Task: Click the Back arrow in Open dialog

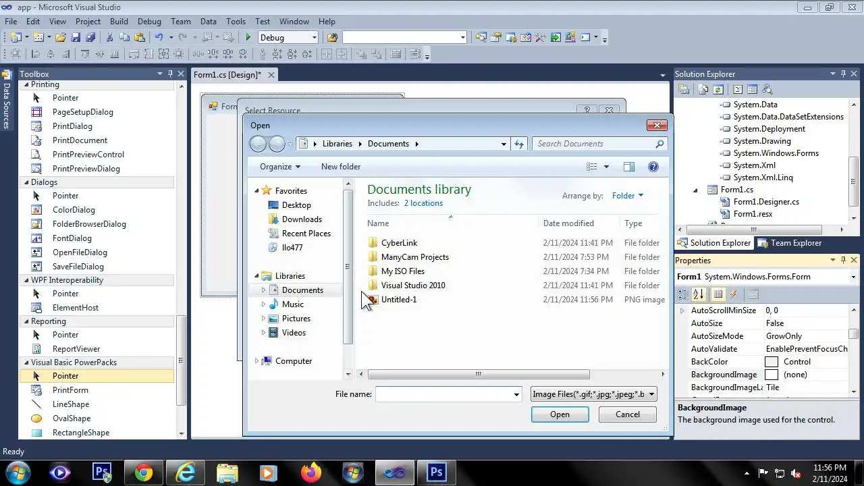Action: coord(258,144)
